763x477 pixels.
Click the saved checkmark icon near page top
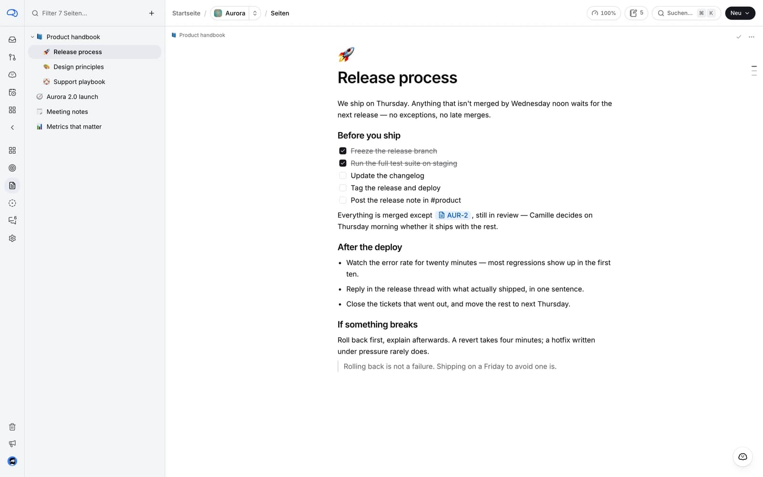click(x=739, y=37)
